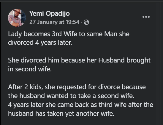Open the three-dot post options menu

(146, 17)
